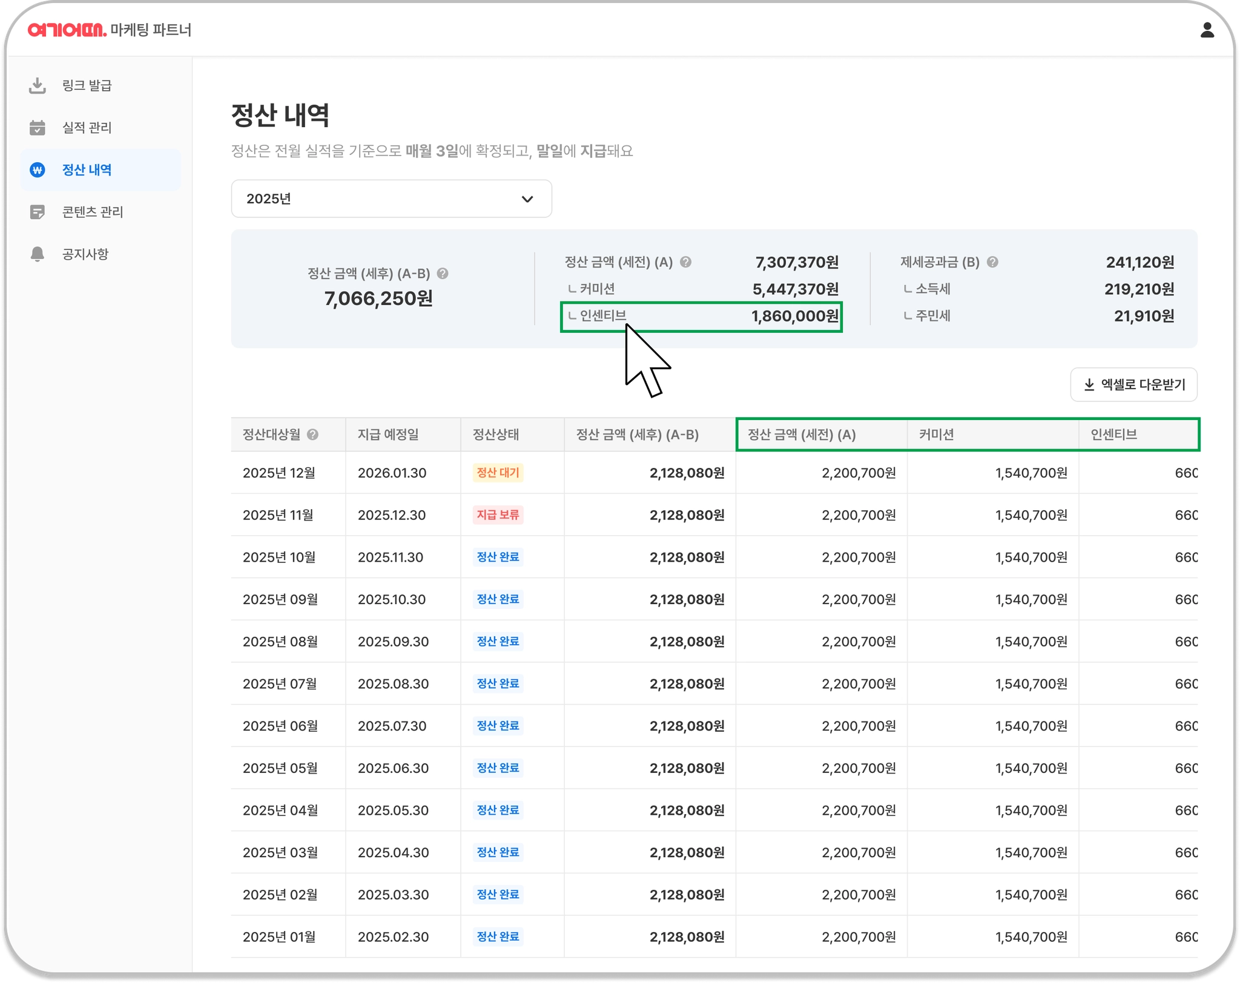
Task: Click help icon beside 제세공과금 (B)
Action: pos(992,262)
